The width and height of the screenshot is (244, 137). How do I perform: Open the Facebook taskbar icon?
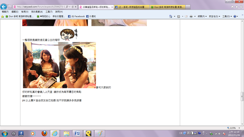pyautogui.click(x=21, y=134)
